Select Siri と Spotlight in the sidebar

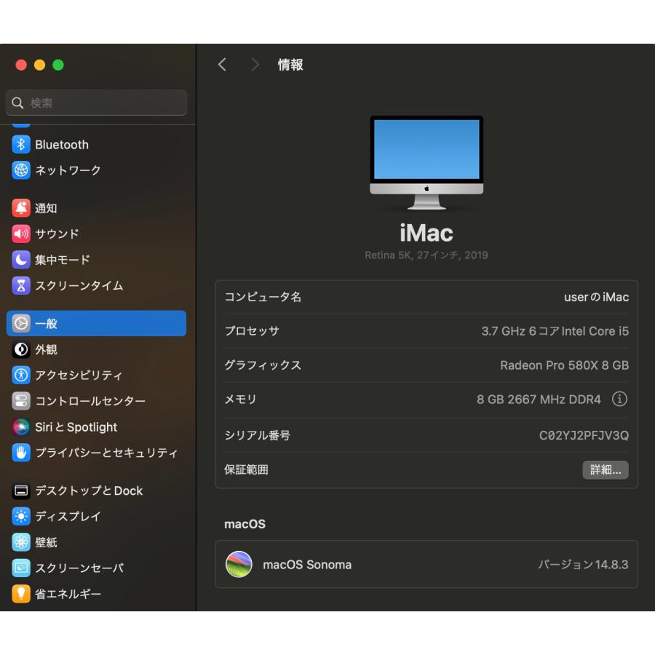(x=97, y=426)
